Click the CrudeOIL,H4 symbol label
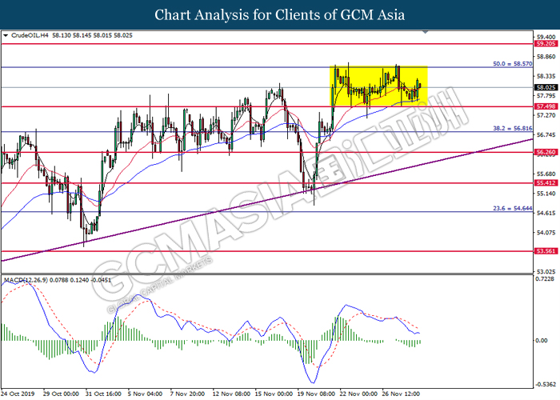 (29, 36)
